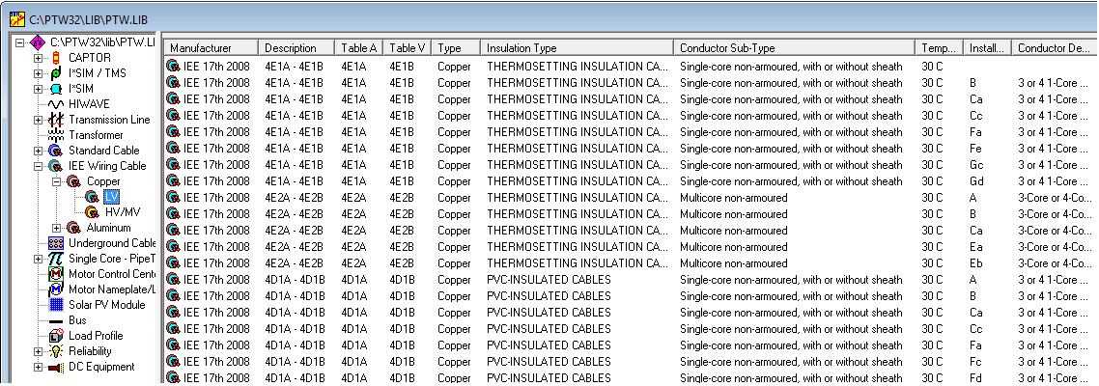Click the CAPTOR library icon
Screen dimensions: 1099x386
[x=56, y=58]
